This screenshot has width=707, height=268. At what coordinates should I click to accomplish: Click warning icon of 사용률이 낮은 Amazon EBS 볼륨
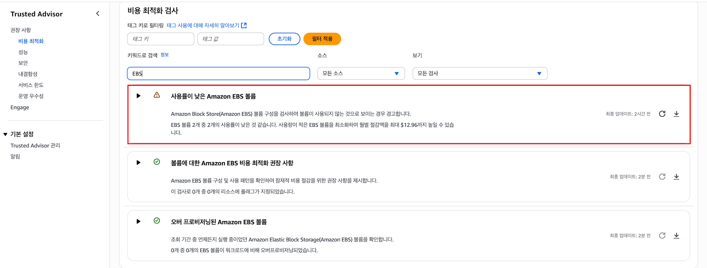(x=157, y=95)
